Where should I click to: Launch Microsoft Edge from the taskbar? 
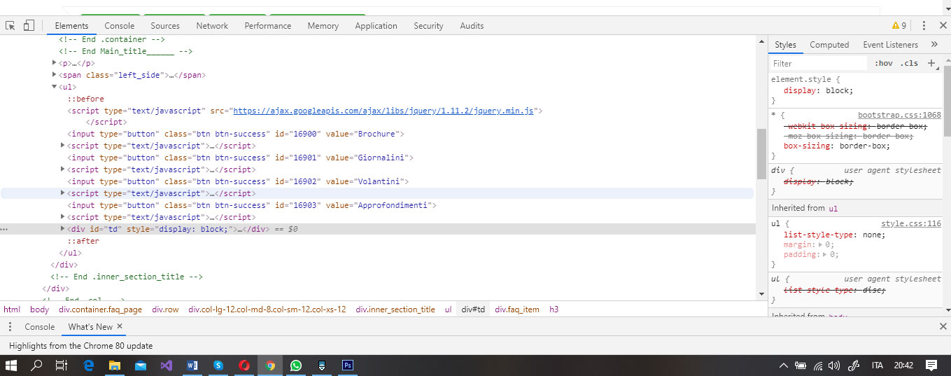(89, 365)
